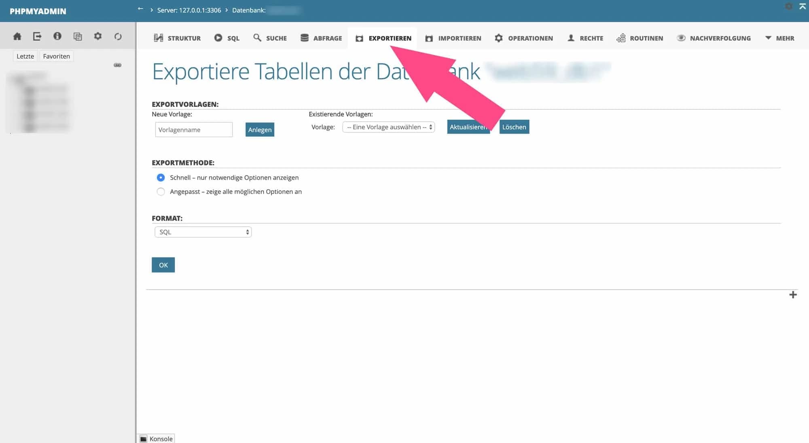Open panel settings with the gear icon
The height and width of the screenshot is (443, 809).
tap(97, 36)
